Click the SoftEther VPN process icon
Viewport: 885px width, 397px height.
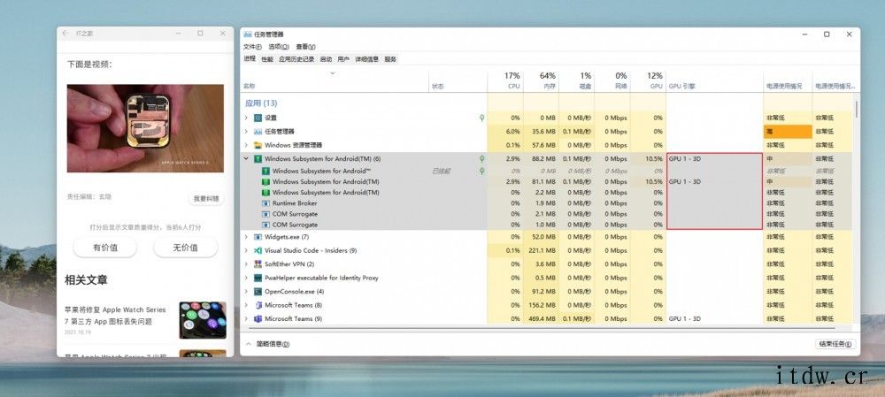258,263
